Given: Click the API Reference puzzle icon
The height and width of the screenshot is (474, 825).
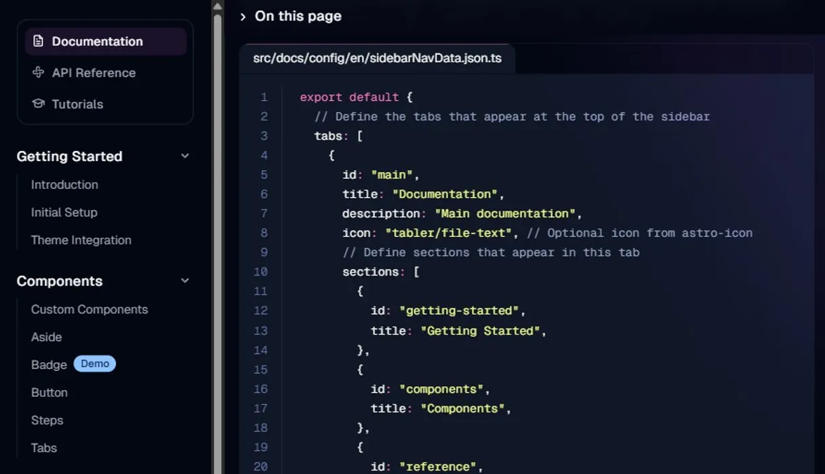Looking at the screenshot, I should 38,72.
